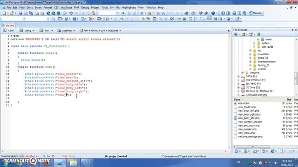Click the New file icon
The width and height of the screenshot is (298, 167).
coord(4,13)
